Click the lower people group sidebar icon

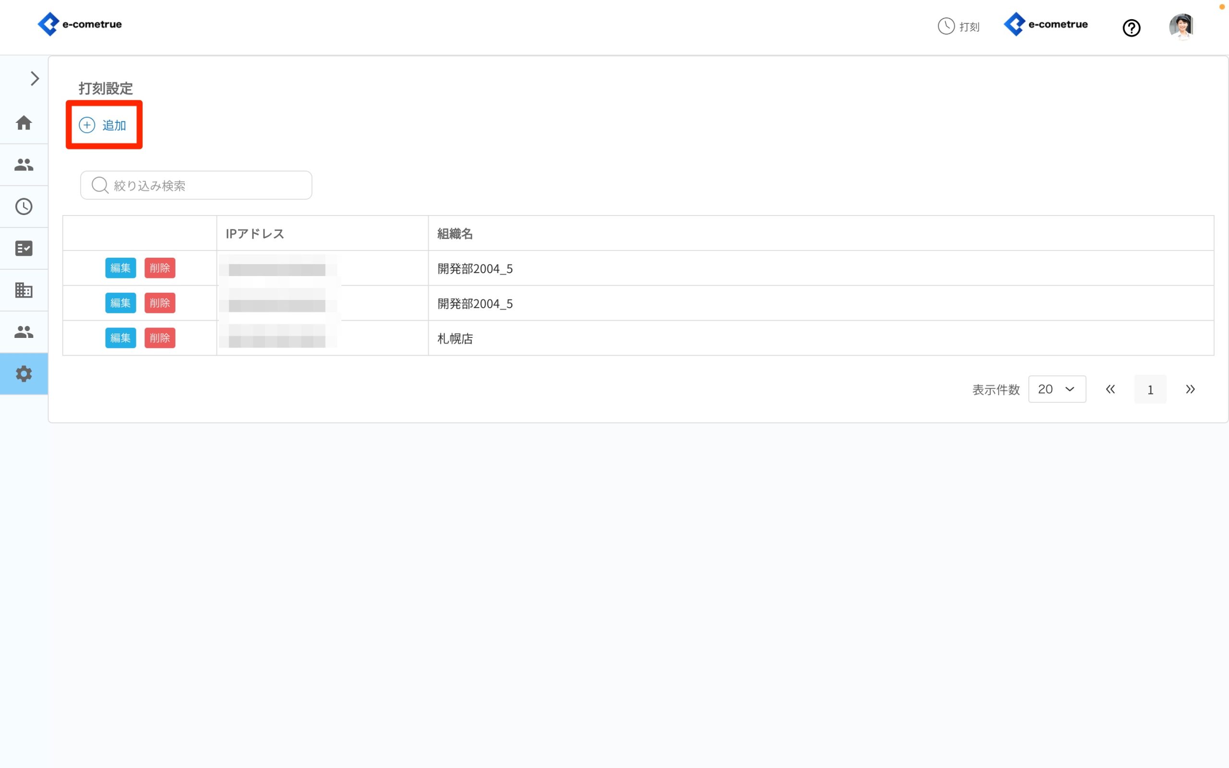tap(24, 332)
